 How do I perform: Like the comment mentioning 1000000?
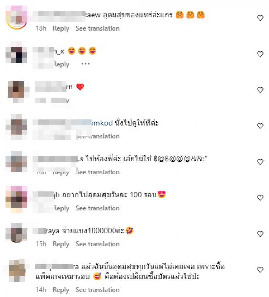tap(260, 234)
